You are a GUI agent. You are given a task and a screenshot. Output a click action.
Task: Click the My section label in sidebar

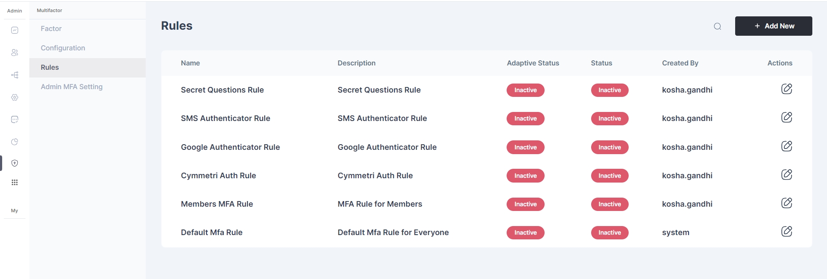click(15, 211)
